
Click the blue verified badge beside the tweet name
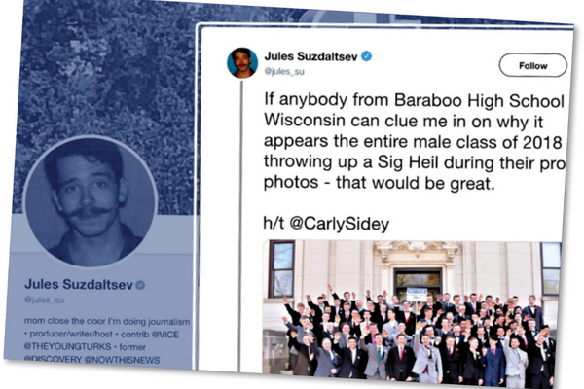click(x=367, y=56)
